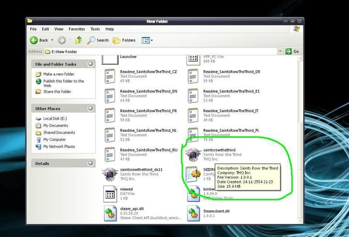This screenshot has height=237, width=349.
Task: Click the Back arrow icon
Action: pyautogui.click(x=34, y=40)
